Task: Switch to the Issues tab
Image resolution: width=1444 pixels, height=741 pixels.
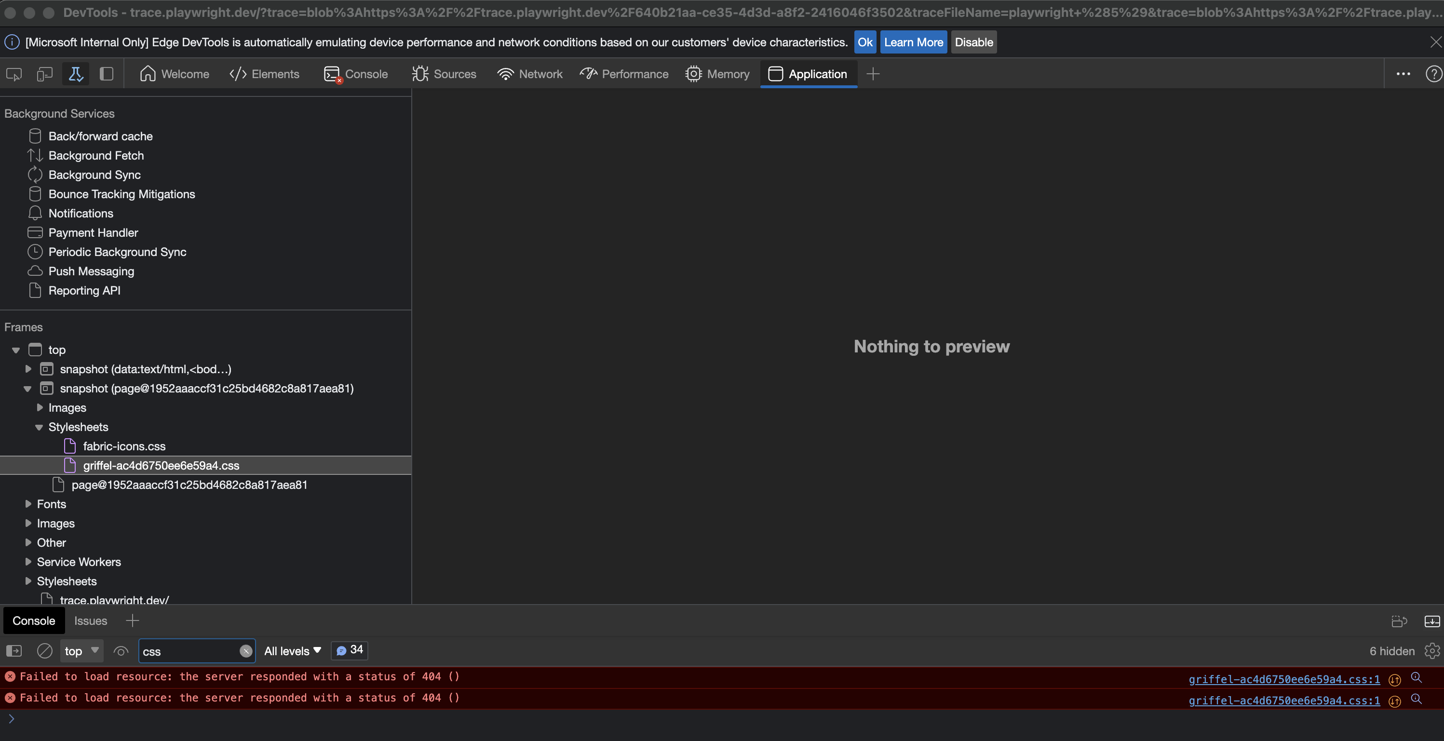Action: coord(90,620)
